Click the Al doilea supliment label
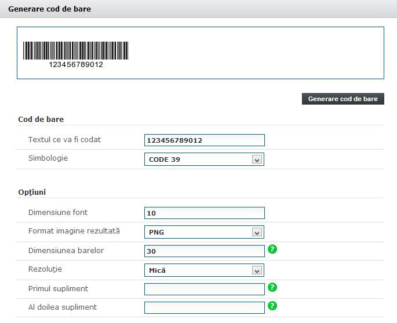This screenshot has width=397, height=323. (63, 307)
